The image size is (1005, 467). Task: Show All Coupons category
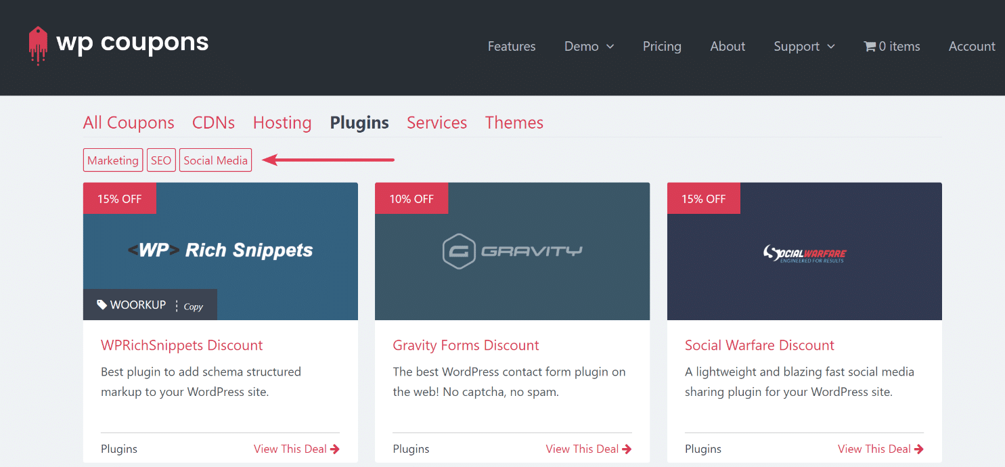(129, 123)
